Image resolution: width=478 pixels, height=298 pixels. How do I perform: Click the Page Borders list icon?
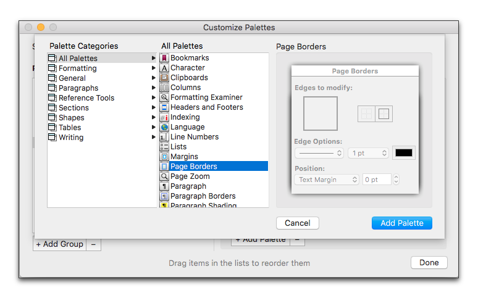[164, 167]
